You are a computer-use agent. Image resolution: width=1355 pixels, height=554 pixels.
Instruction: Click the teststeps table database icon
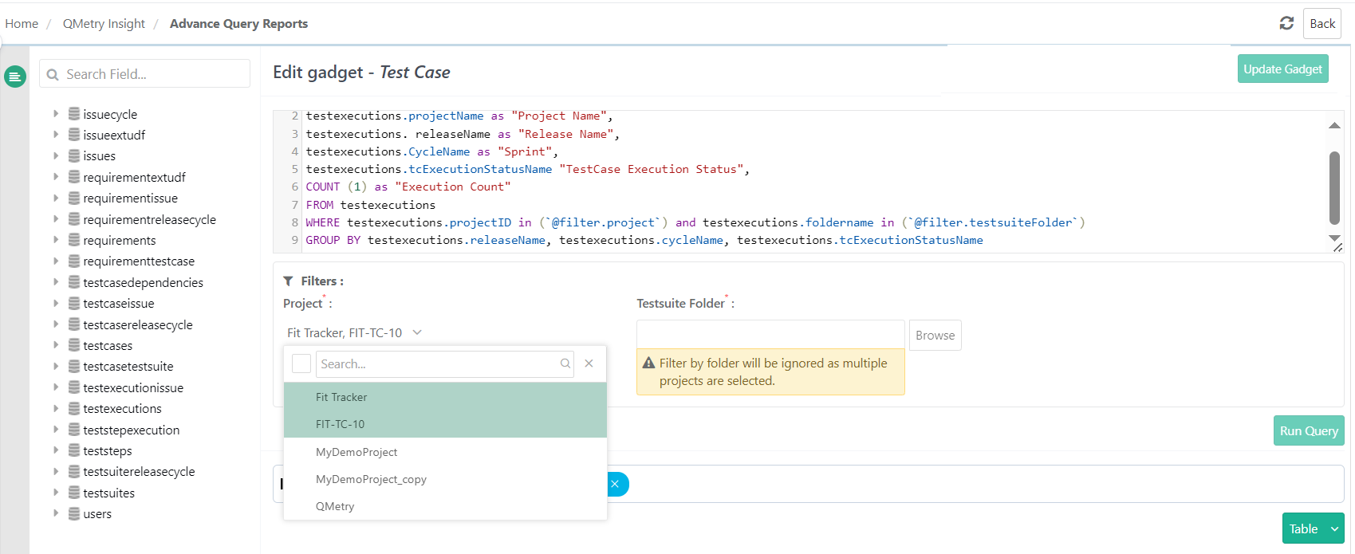74,450
